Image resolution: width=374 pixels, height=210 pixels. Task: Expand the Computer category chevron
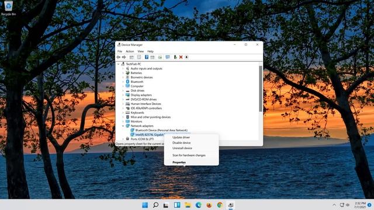tap(123, 86)
